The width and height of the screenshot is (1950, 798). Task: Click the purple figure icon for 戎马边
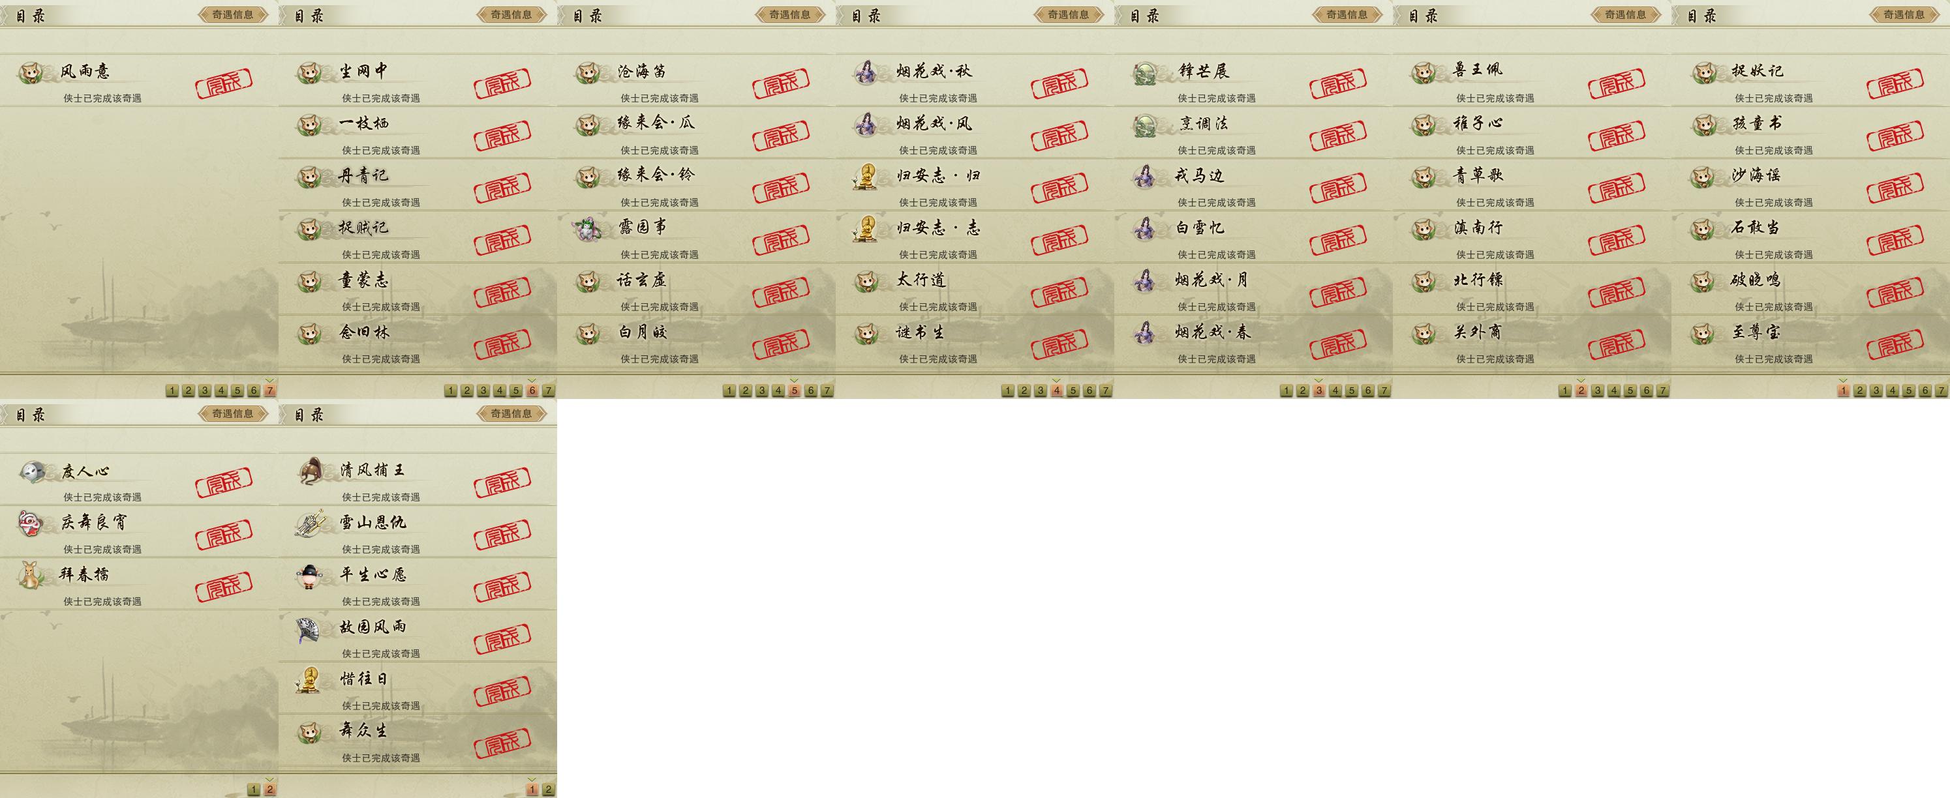click(x=1146, y=175)
